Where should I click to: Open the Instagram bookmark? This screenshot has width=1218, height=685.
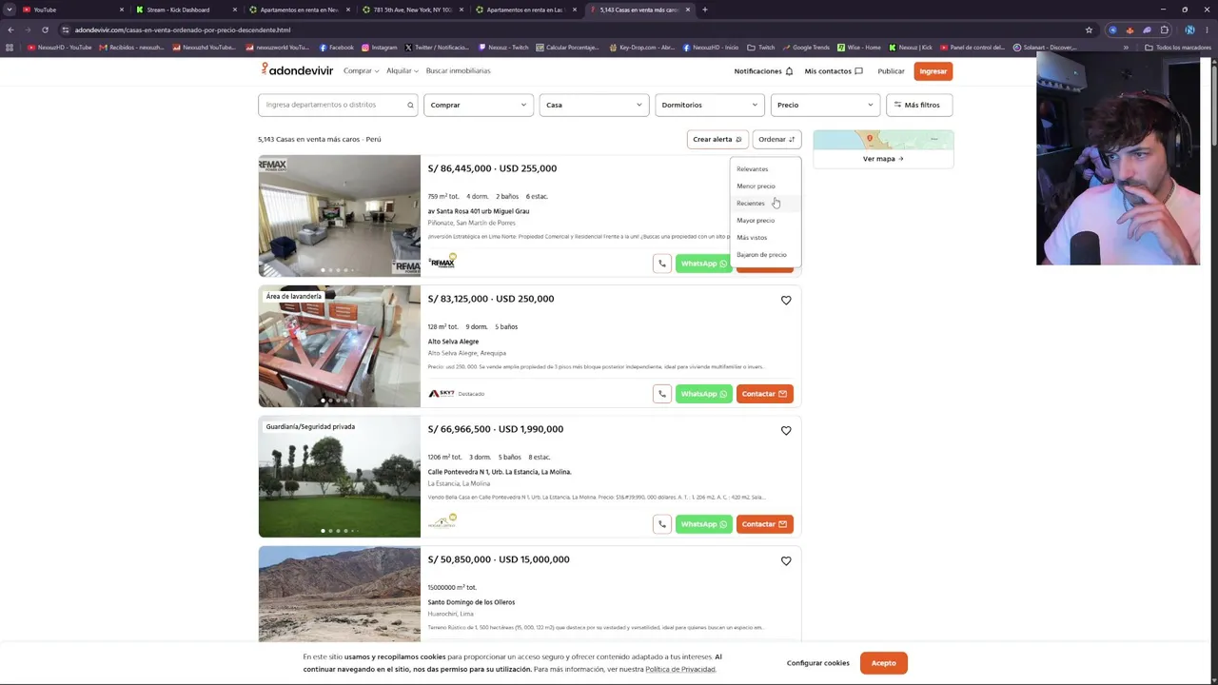coord(379,48)
